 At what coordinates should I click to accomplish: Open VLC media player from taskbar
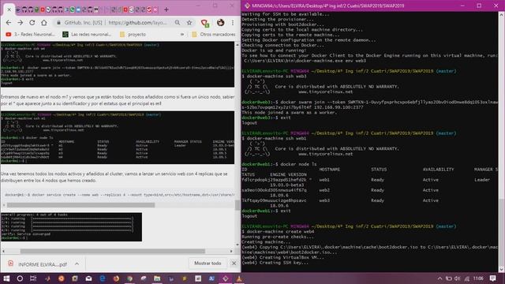[x=239, y=278]
